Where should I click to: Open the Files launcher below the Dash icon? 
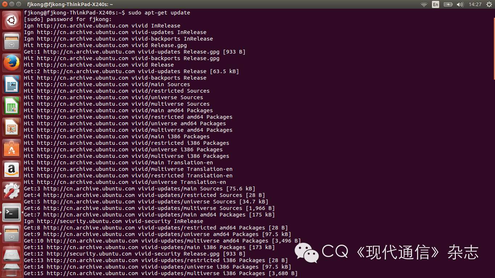point(12,42)
